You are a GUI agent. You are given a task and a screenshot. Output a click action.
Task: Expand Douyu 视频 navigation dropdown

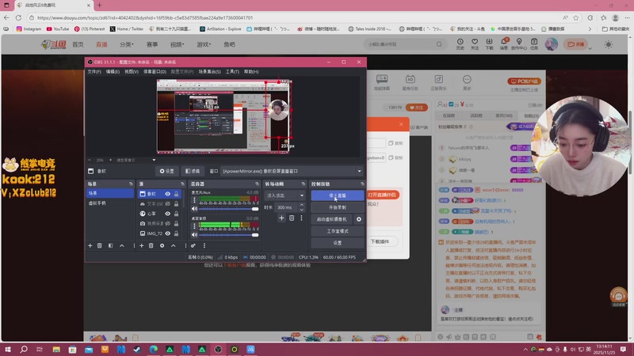point(177,44)
